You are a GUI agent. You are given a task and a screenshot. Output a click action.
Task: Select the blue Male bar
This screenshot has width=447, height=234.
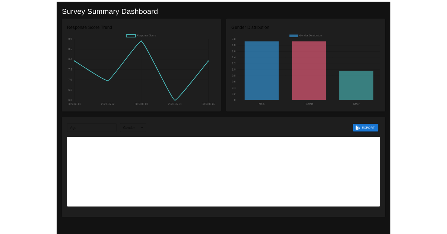click(261, 71)
